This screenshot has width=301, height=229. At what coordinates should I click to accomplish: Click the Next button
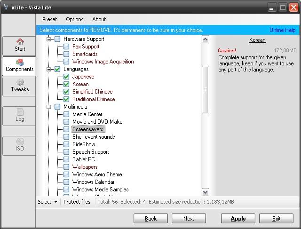189,219
